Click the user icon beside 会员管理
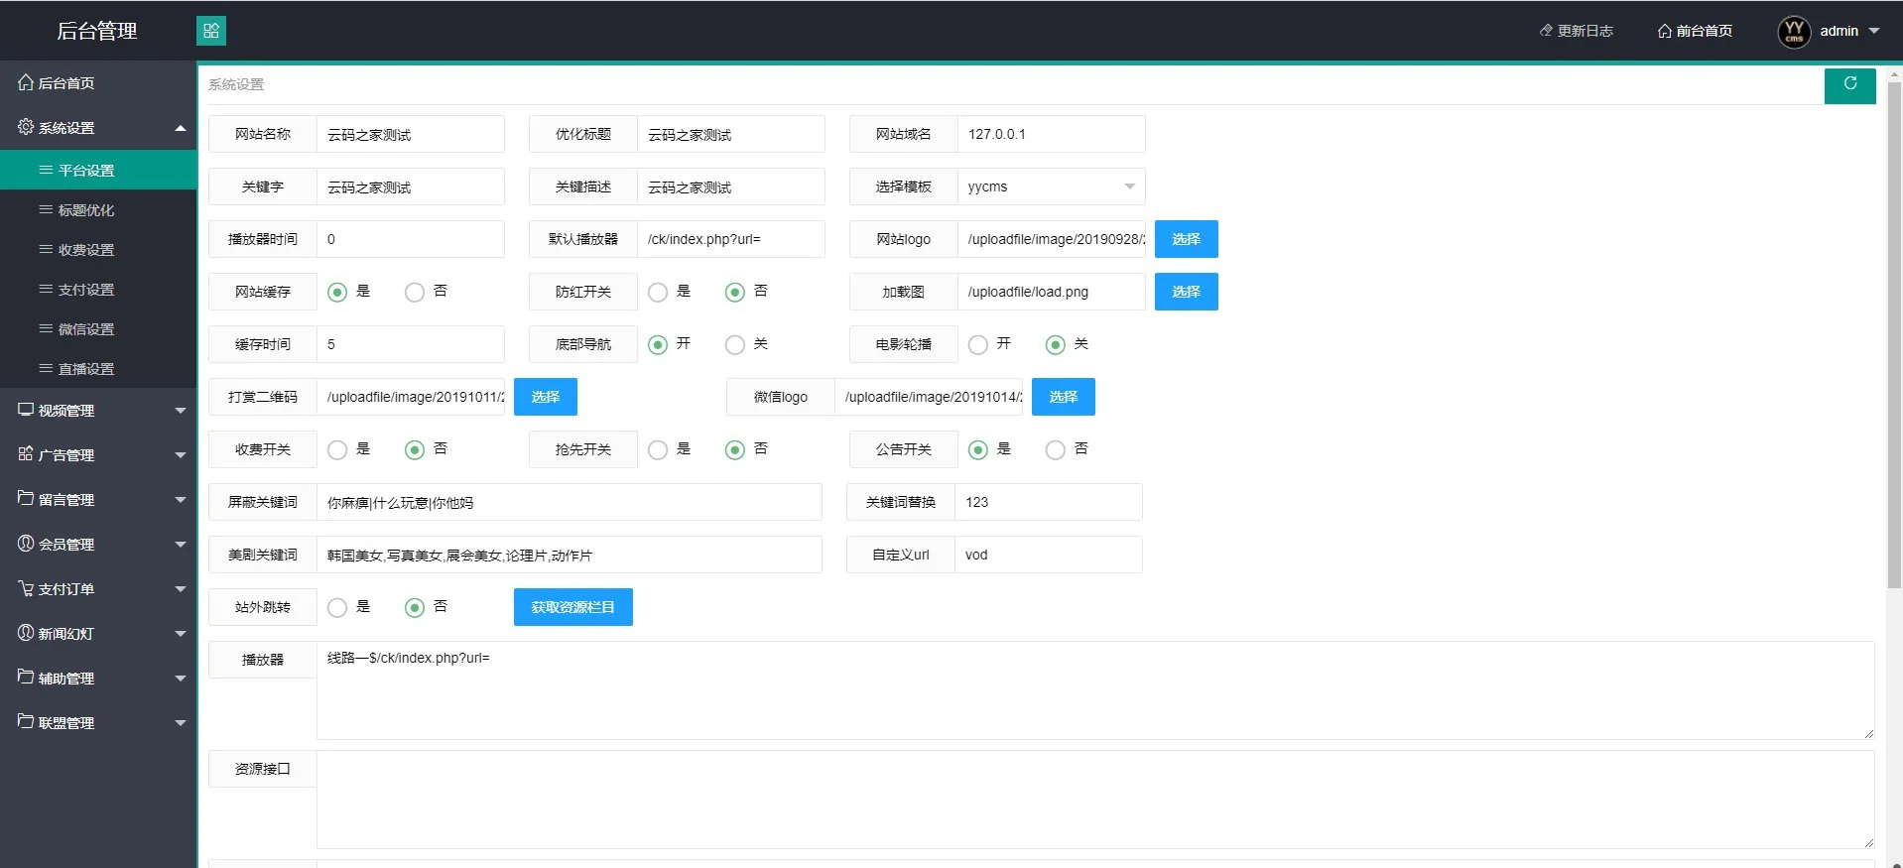Viewport: 1903px width, 868px height. (x=26, y=544)
